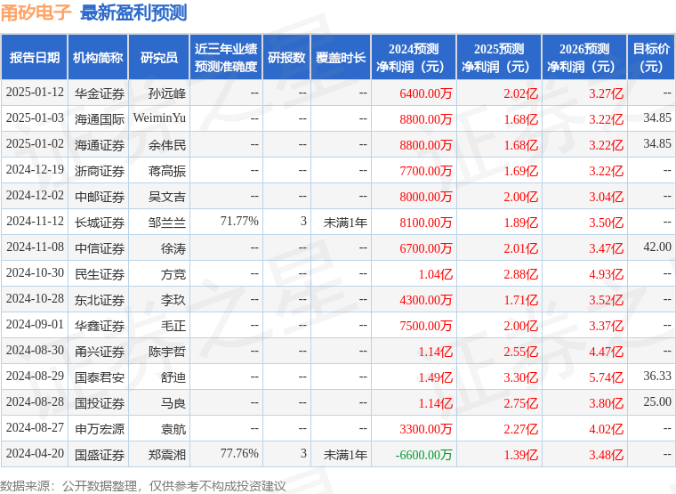Select the 申万宏源 institution cell
The width and height of the screenshot is (676, 494).
100,429
